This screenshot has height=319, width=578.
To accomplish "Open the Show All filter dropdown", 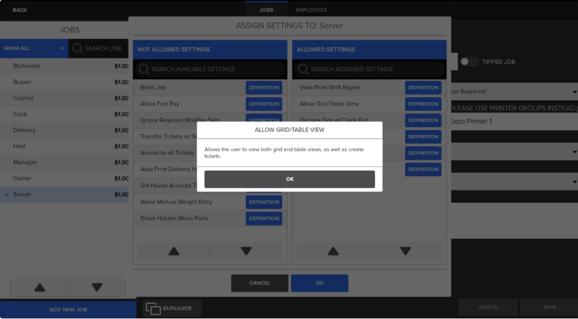I will pos(34,49).
